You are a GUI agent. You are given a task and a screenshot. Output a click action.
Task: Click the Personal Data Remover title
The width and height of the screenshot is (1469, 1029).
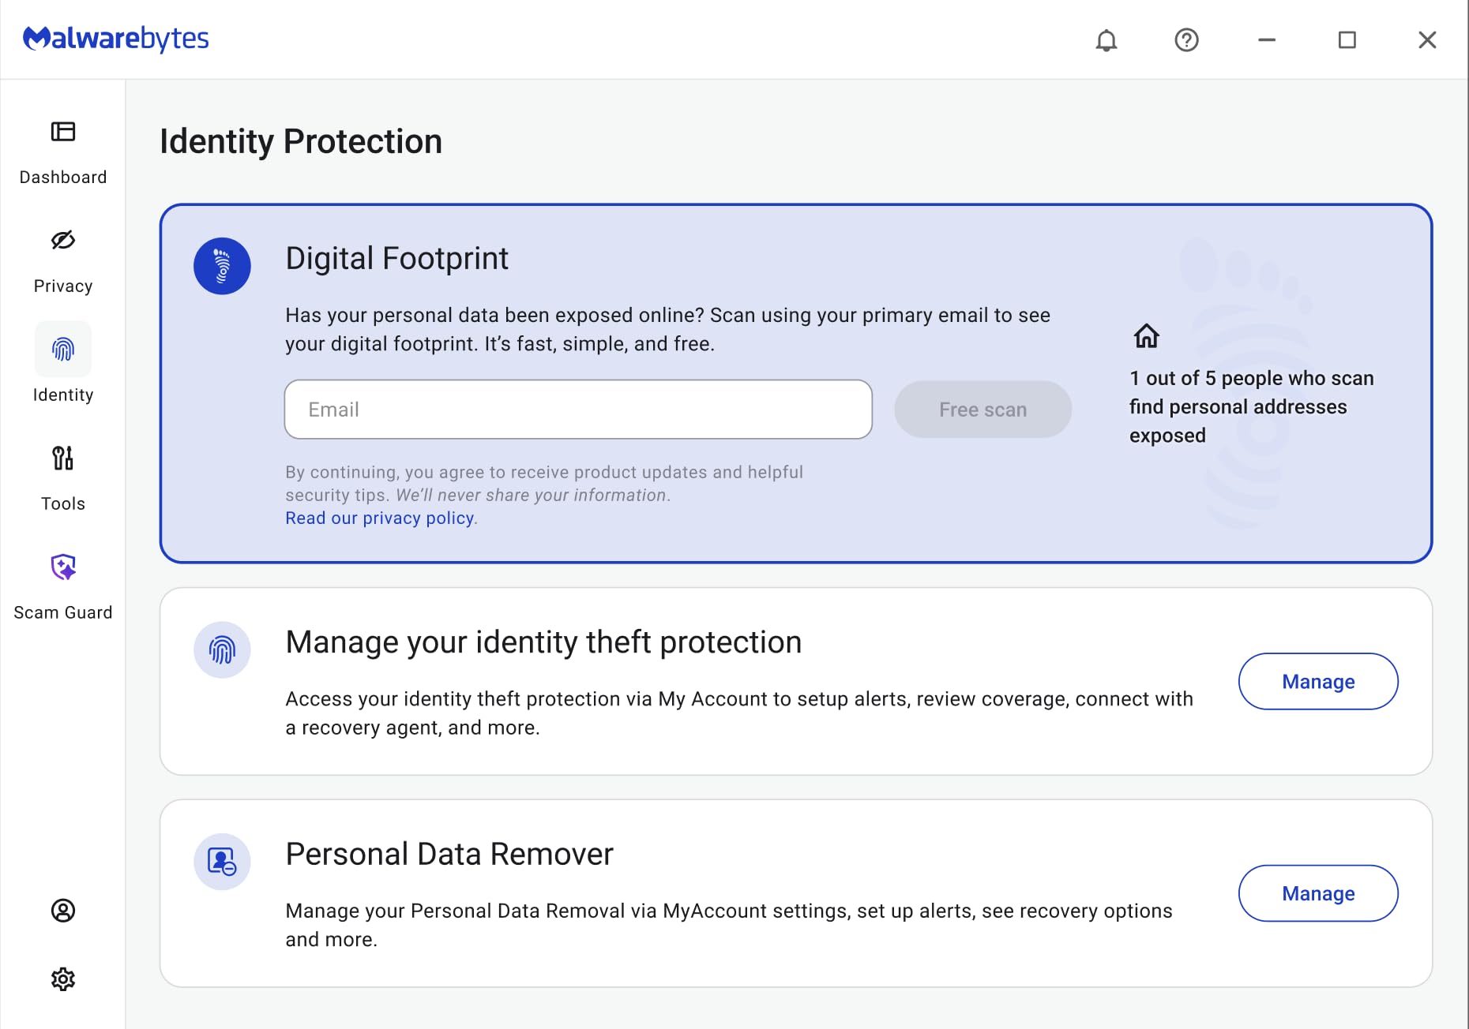point(449,854)
